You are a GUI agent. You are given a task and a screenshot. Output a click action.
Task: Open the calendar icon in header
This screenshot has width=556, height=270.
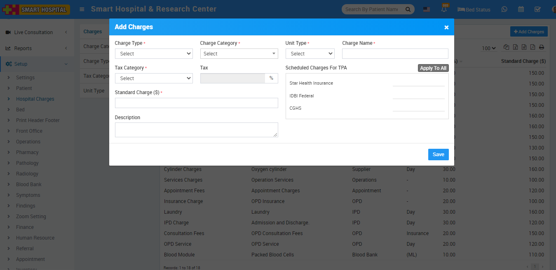click(521, 9)
